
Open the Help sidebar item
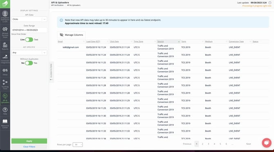(5, 111)
